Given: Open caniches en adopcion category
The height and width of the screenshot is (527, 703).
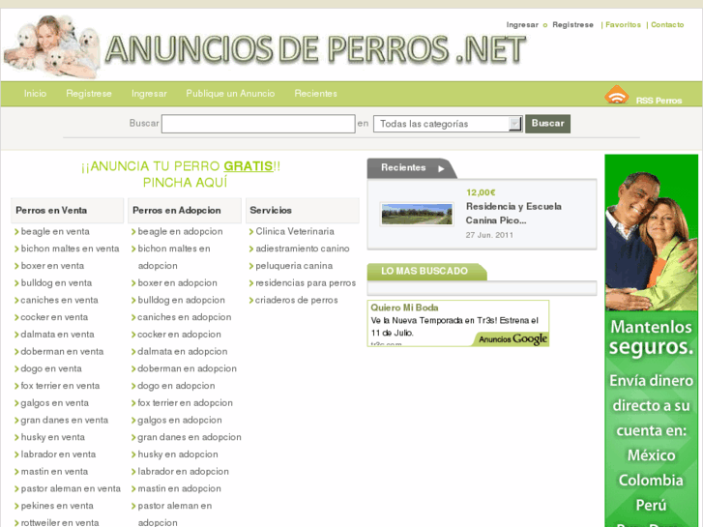Looking at the screenshot, I should coord(185,317).
